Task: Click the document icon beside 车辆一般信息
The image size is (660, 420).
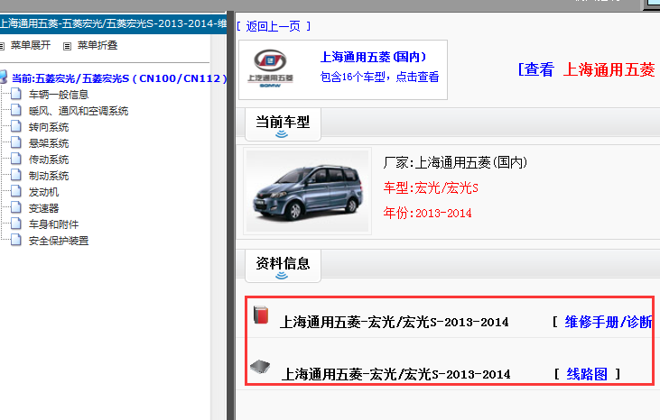Action: coord(16,94)
